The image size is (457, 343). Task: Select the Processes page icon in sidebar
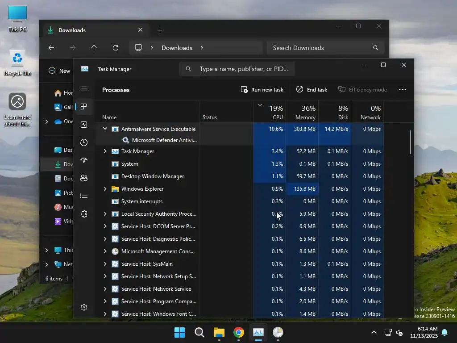coord(84,107)
